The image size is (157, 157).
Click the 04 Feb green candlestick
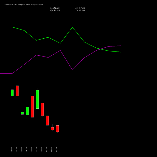coord(27,111)
